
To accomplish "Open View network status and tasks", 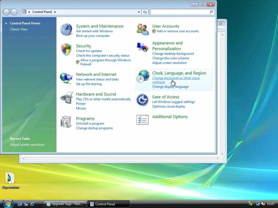I will [97, 79].
